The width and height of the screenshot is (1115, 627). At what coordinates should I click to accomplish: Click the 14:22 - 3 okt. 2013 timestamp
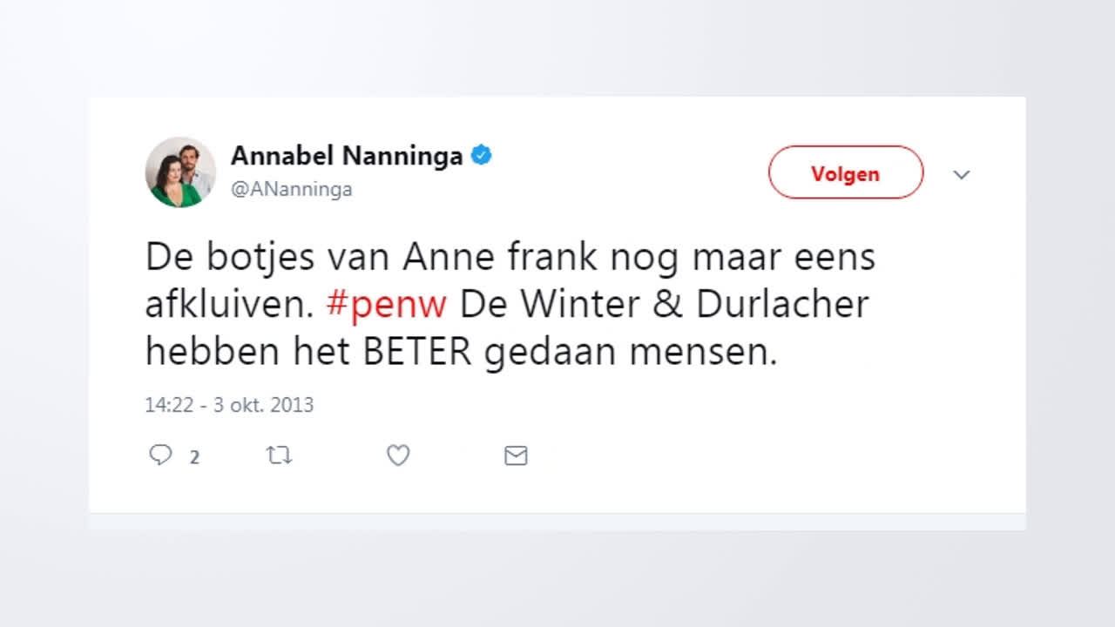[229, 405]
